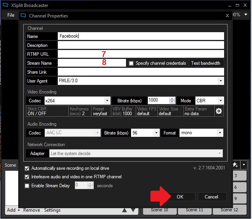The width and height of the screenshot is (252, 219).
Task: Open the video encoding settings gear
Action: pos(219,111)
